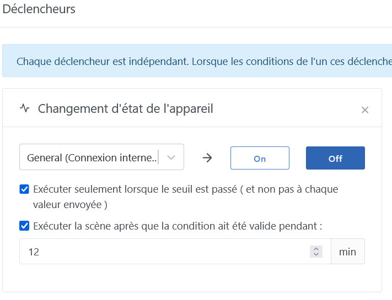The height and width of the screenshot is (300, 392).
Task: Click the pulse icon beside the trigger title
Action: [x=24, y=108]
